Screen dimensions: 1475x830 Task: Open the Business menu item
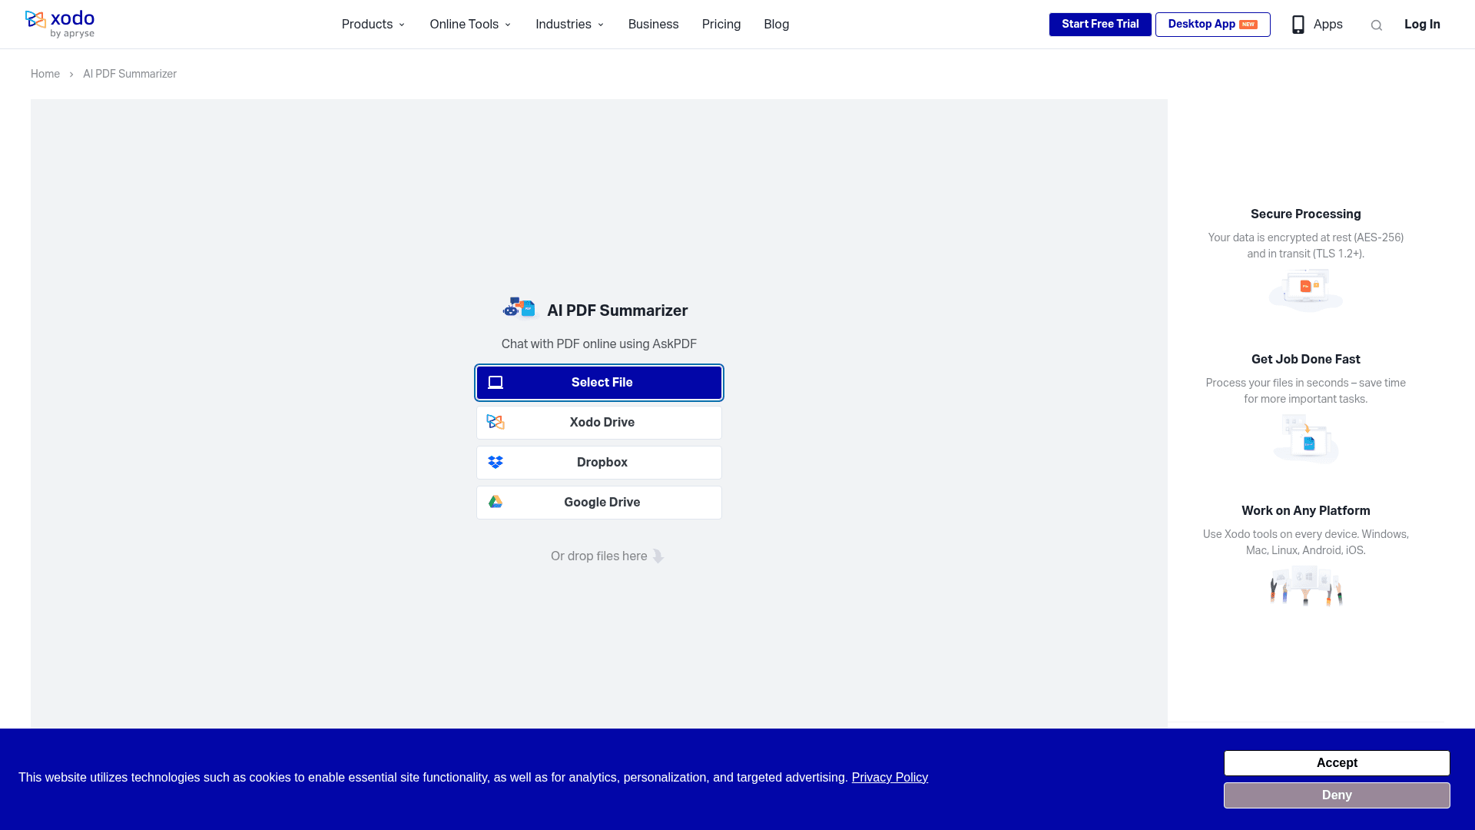[653, 25]
